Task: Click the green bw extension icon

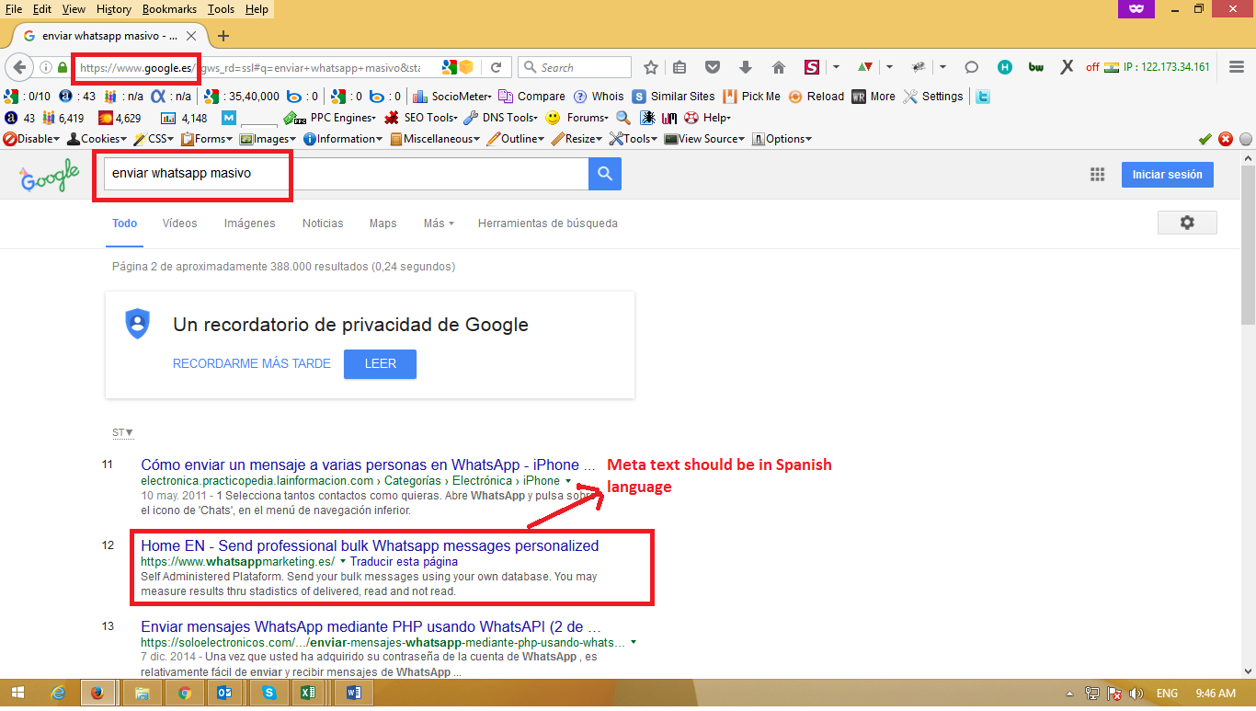Action: [1035, 67]
